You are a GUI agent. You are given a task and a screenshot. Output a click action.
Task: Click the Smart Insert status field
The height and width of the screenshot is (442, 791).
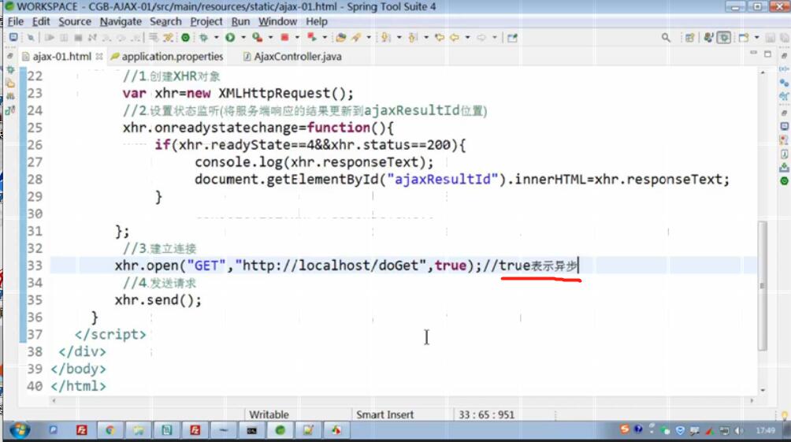[x=385, y=414]
